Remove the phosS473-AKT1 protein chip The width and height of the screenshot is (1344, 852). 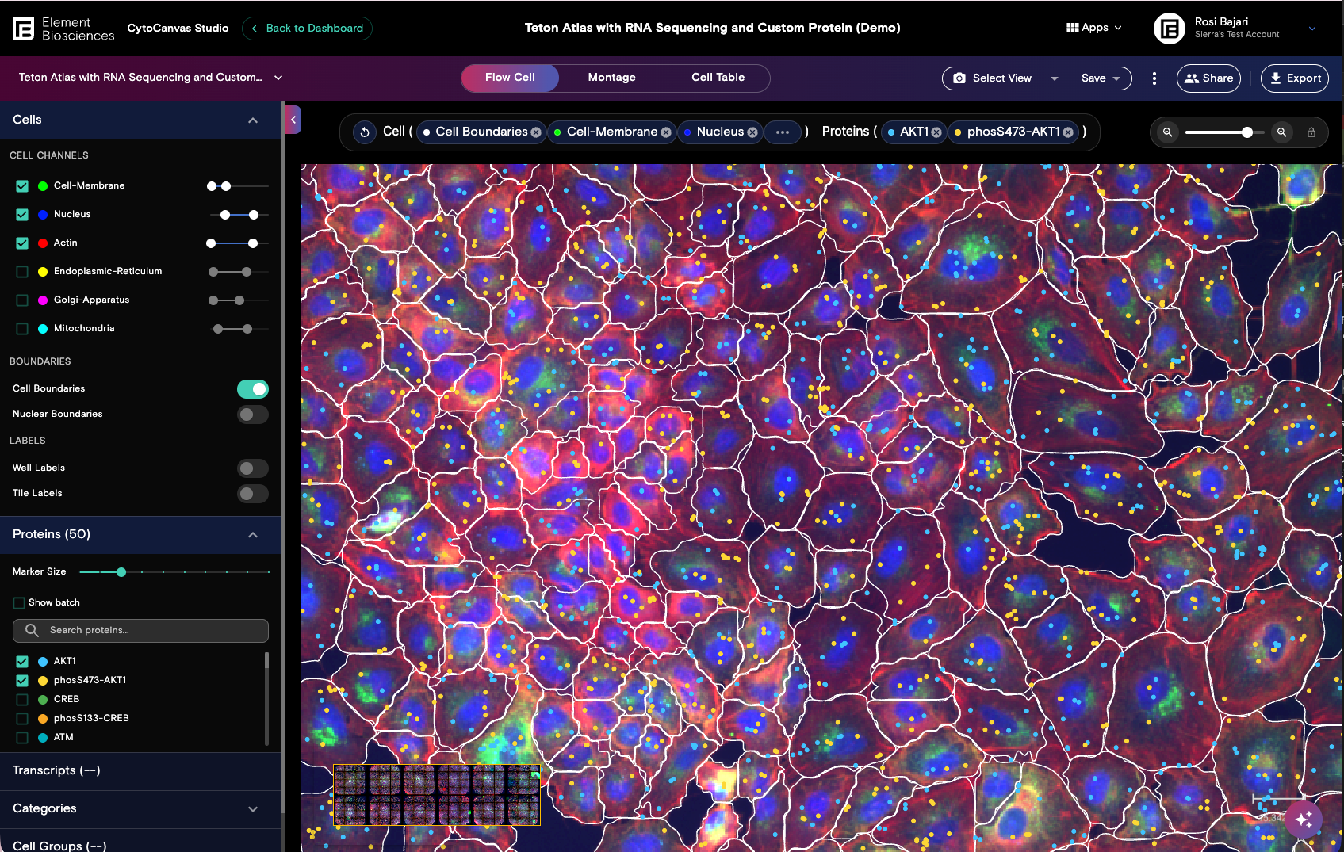[1068, 132]
